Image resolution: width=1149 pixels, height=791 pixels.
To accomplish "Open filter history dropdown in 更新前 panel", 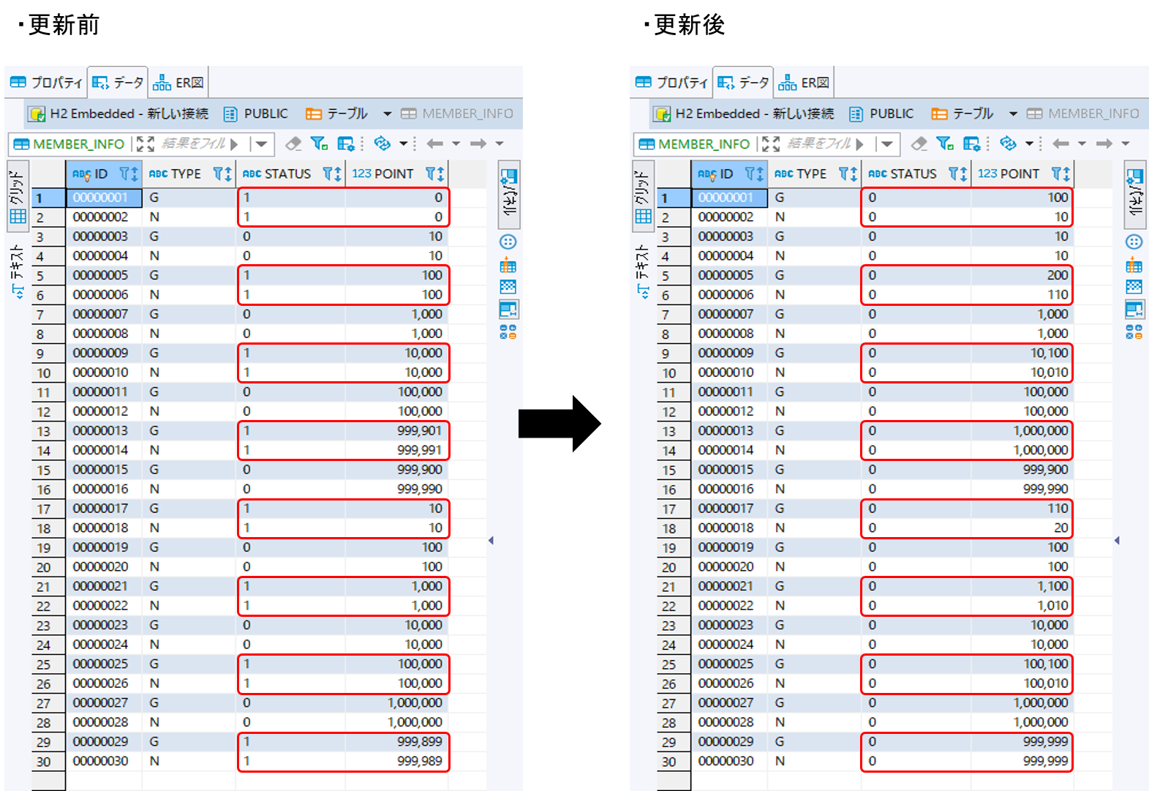I will click(x=262, y=144).
